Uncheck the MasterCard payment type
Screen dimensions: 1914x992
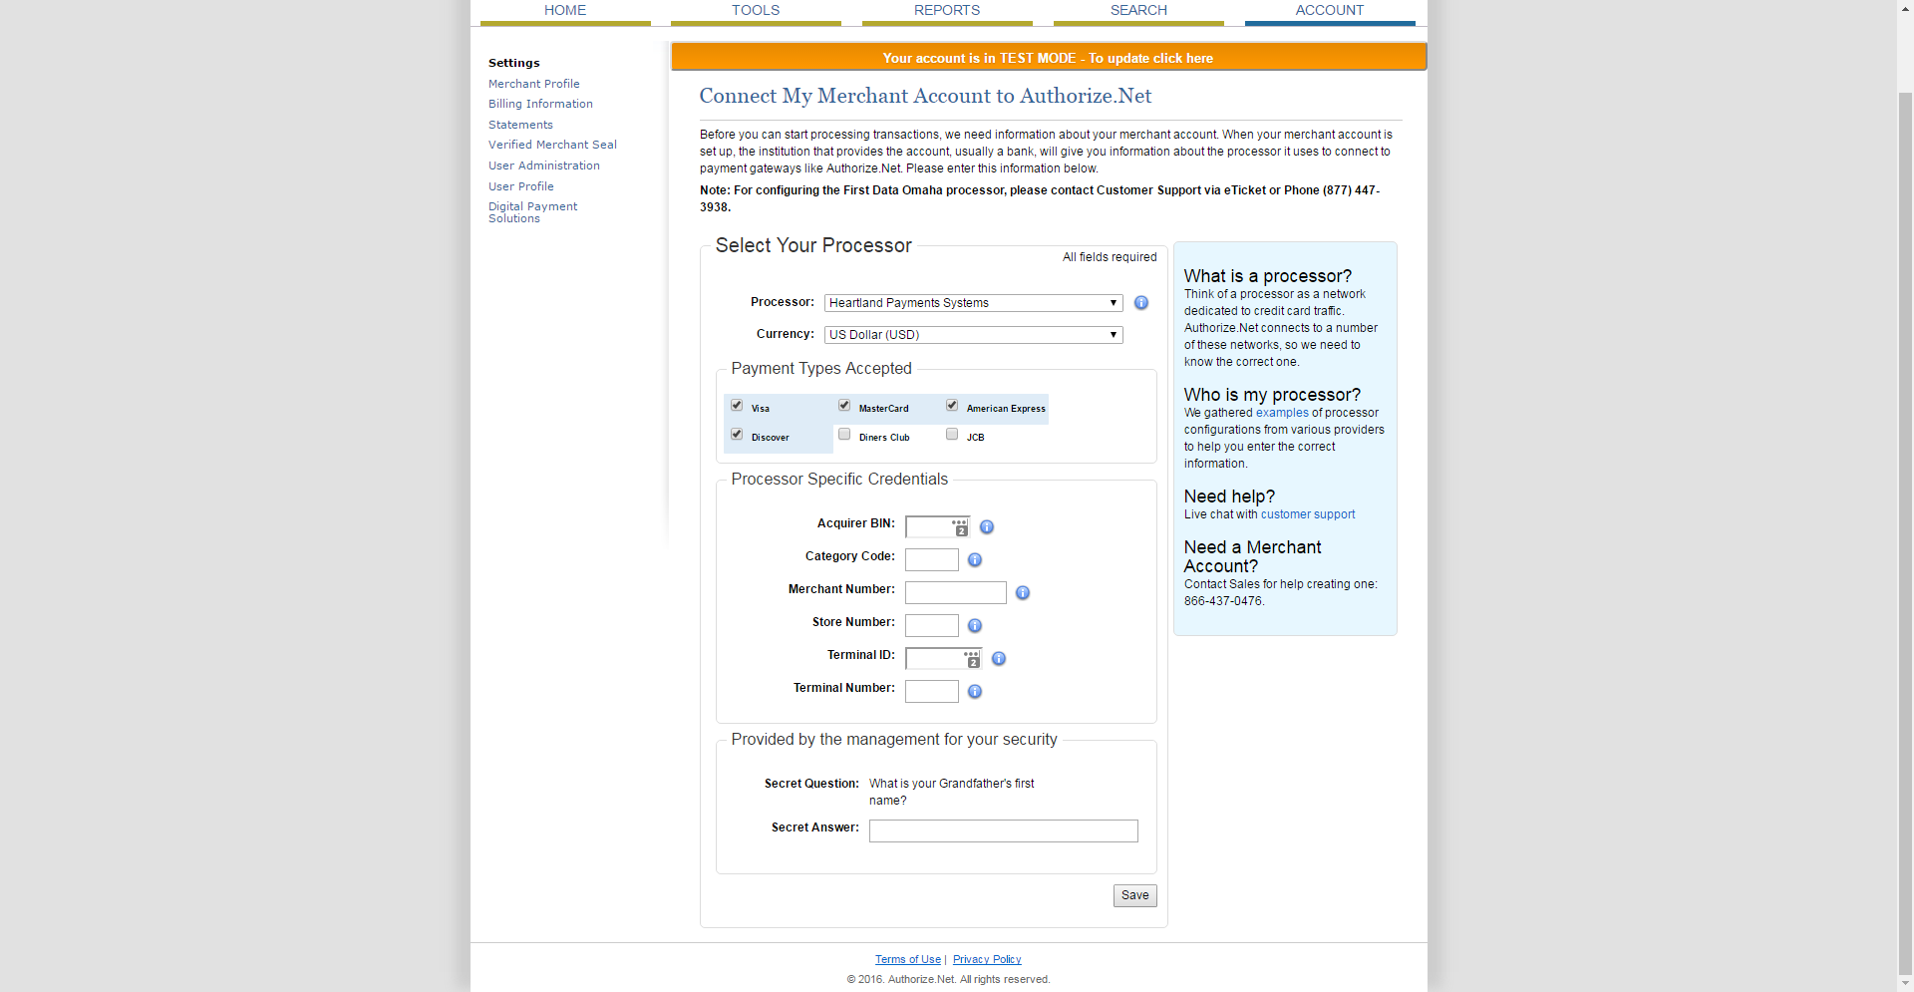(844, 406)
